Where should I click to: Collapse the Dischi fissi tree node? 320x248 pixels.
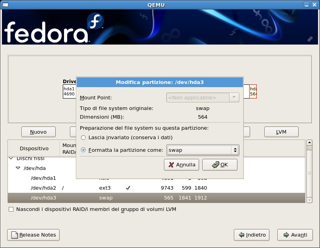click(x=11, y=158)
